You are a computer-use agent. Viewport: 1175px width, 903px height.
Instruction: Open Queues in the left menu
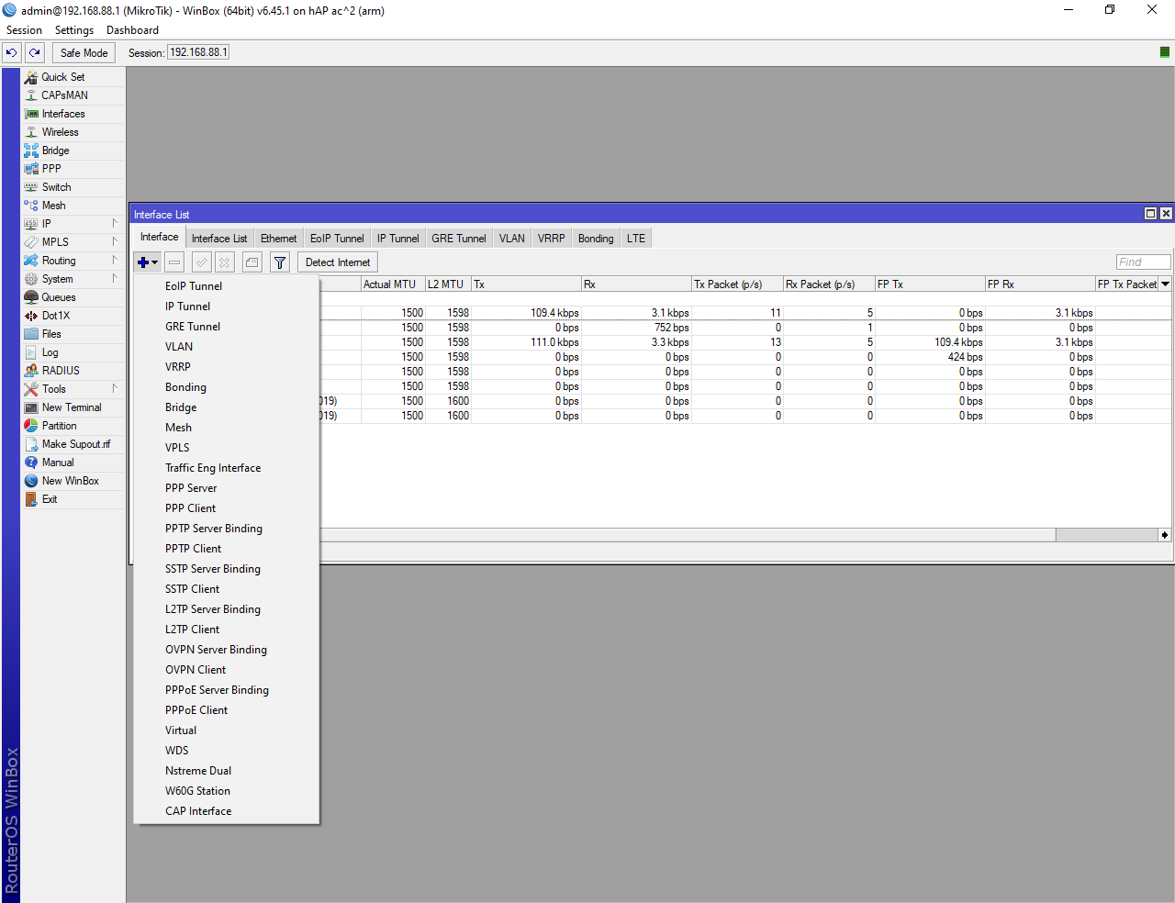point(59,297)
